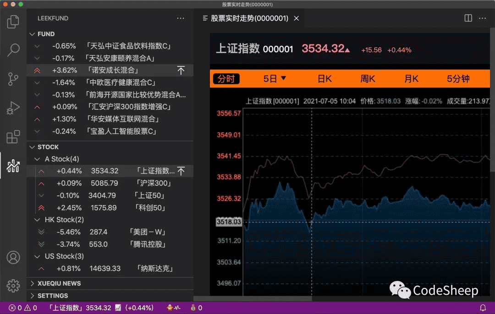Select the 科创50 stock row

point(110,208)
